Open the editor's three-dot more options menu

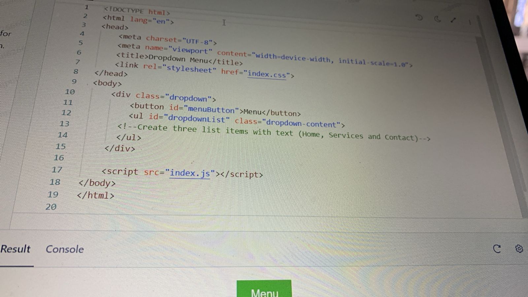470,22
